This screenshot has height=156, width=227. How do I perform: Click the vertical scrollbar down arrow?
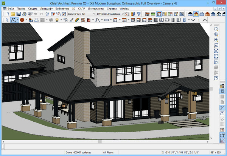point(211,138)
